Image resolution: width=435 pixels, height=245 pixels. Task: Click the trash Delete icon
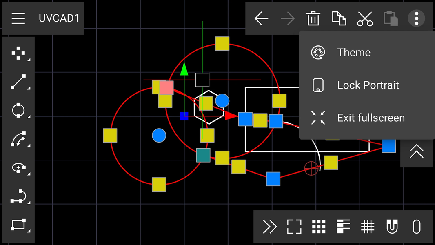[x=313, y=18]
